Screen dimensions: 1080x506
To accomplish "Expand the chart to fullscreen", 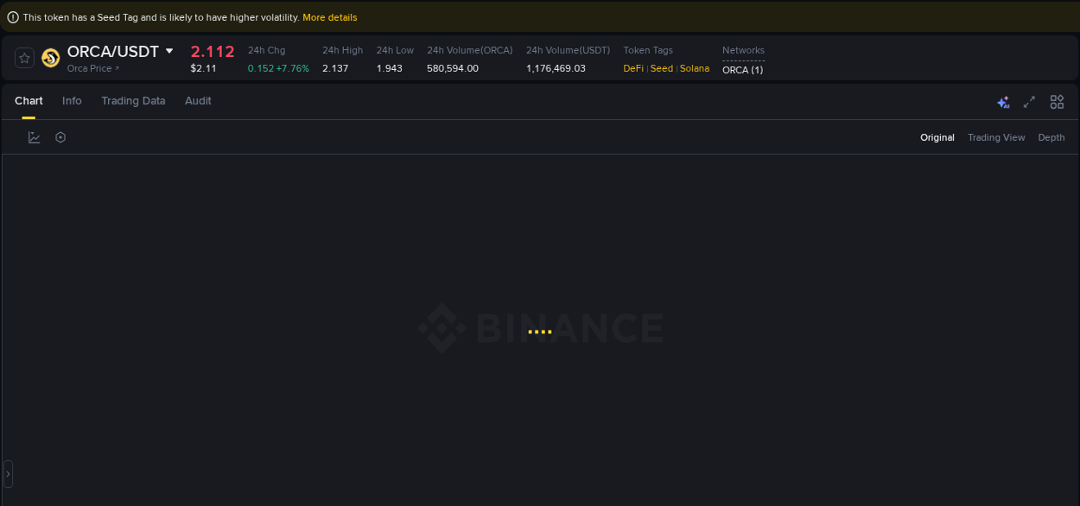I will (1029, 102).
